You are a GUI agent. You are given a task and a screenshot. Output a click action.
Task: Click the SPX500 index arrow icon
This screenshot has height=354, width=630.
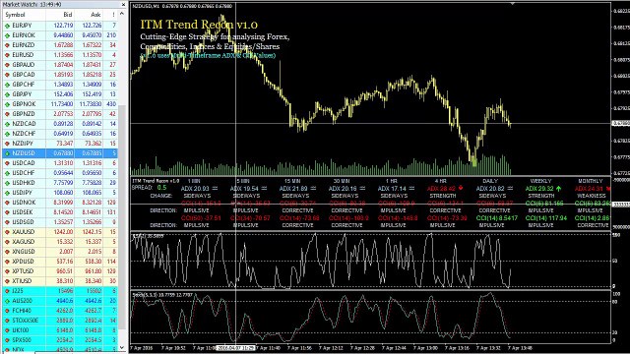[x=7, y=340]
